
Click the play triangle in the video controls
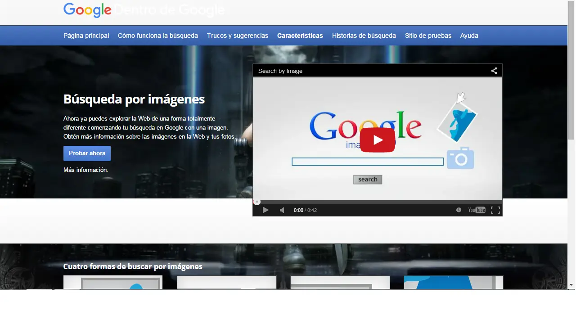tap(265, 210)
